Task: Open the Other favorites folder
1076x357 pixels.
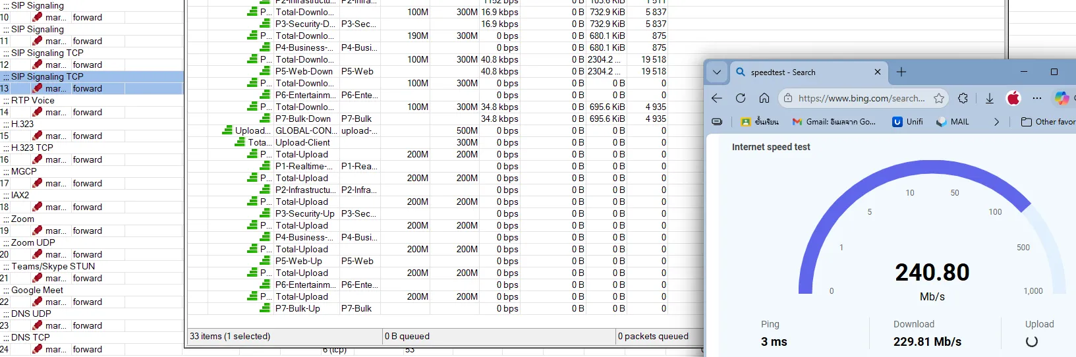Action: 1048,122
